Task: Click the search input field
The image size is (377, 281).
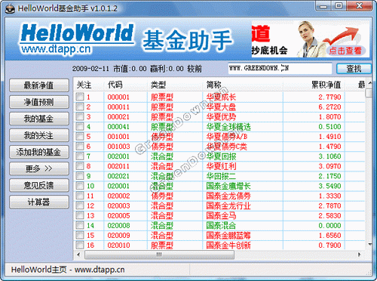Action: pos(280,68)
